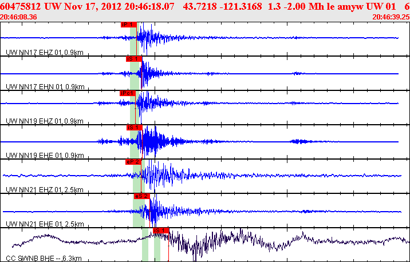Screen dimensions: 410x262
Task: Click channel label UW NN21 EHZ 01 2.5km
Action: pyautogui.click(x=45, y=190)
